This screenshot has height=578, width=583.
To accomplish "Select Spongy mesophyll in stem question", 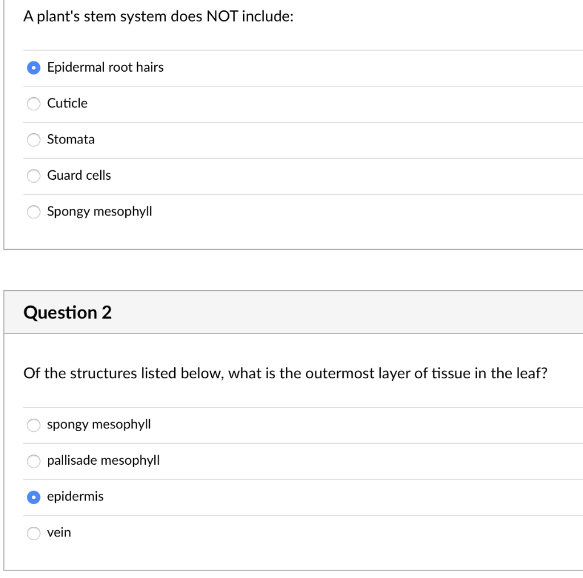I will click(x=34, y=212).
